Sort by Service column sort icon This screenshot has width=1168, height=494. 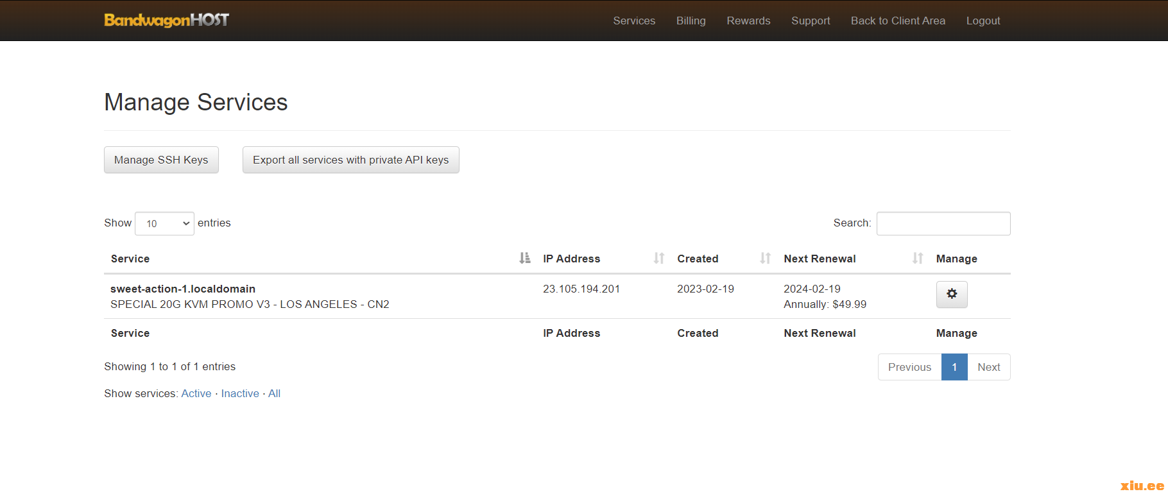(524, 258)
